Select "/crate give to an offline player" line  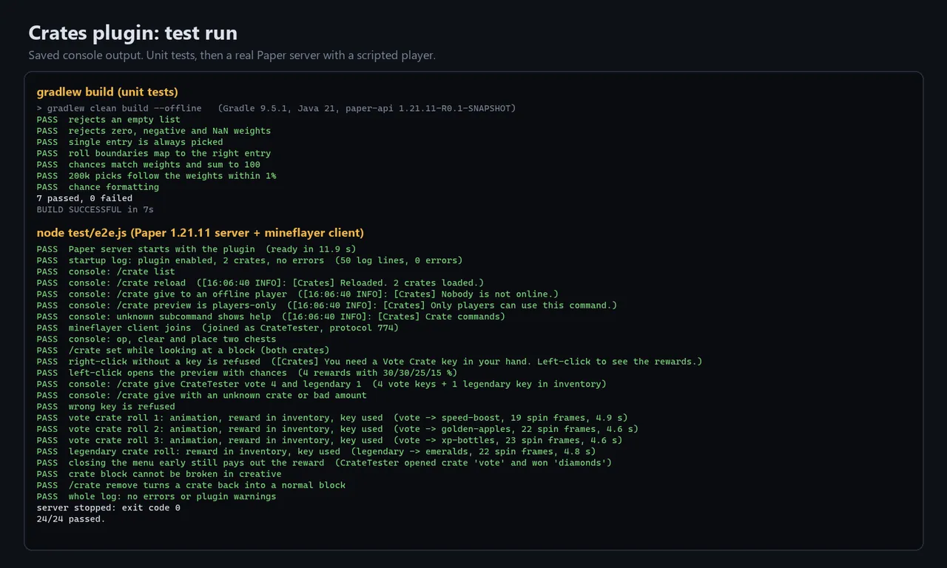[297, 294]
